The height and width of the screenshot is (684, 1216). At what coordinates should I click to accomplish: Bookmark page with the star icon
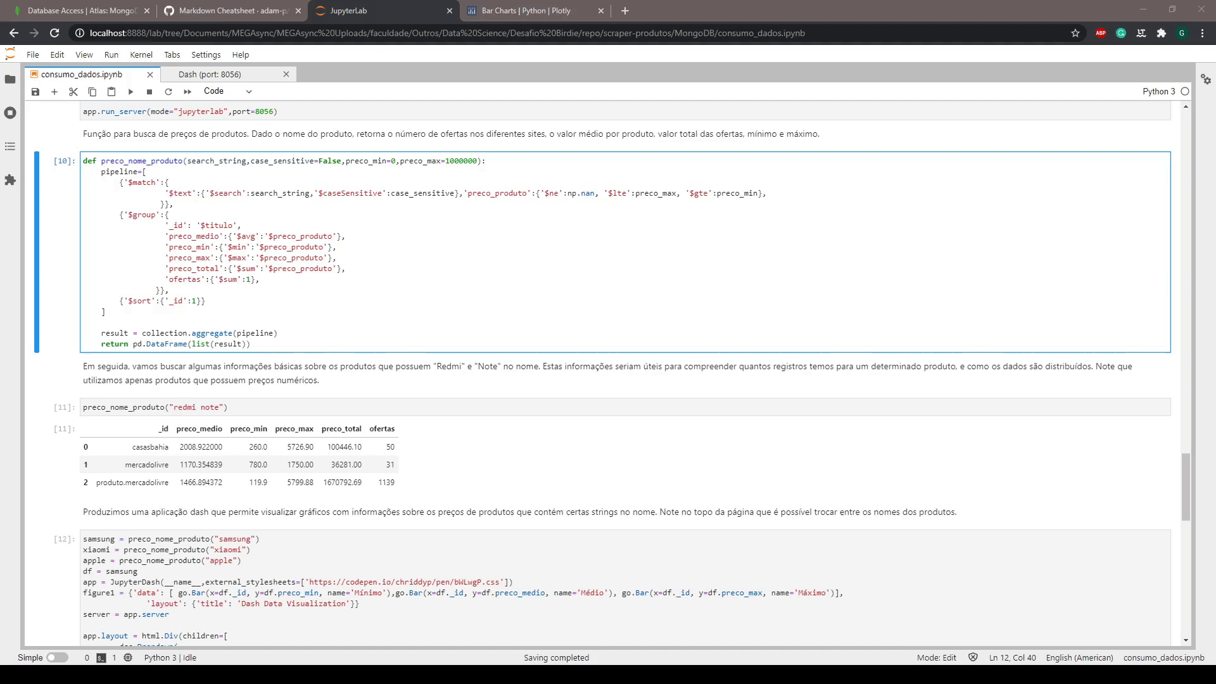(x=1075, y=33)
